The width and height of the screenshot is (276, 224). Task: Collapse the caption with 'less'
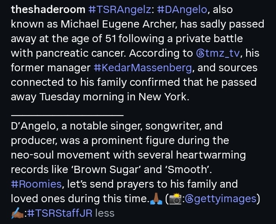click(x=105, y=213)
